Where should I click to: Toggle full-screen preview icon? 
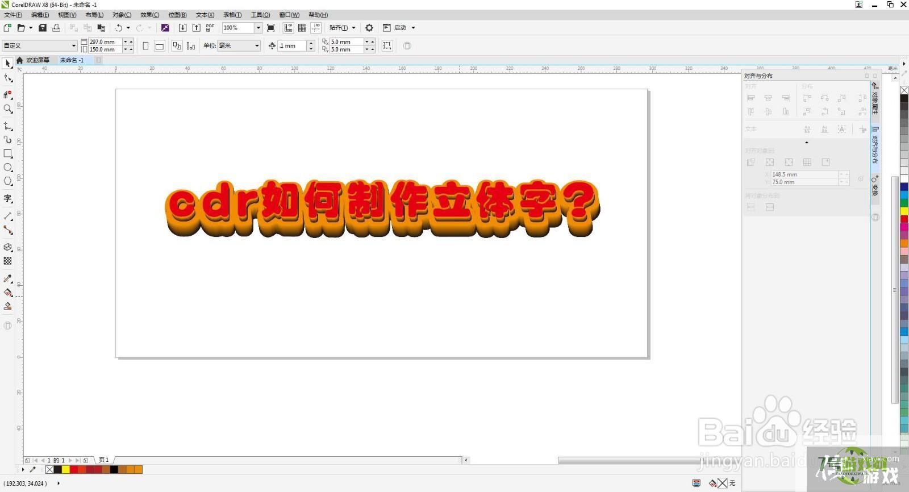click(271, 27)
